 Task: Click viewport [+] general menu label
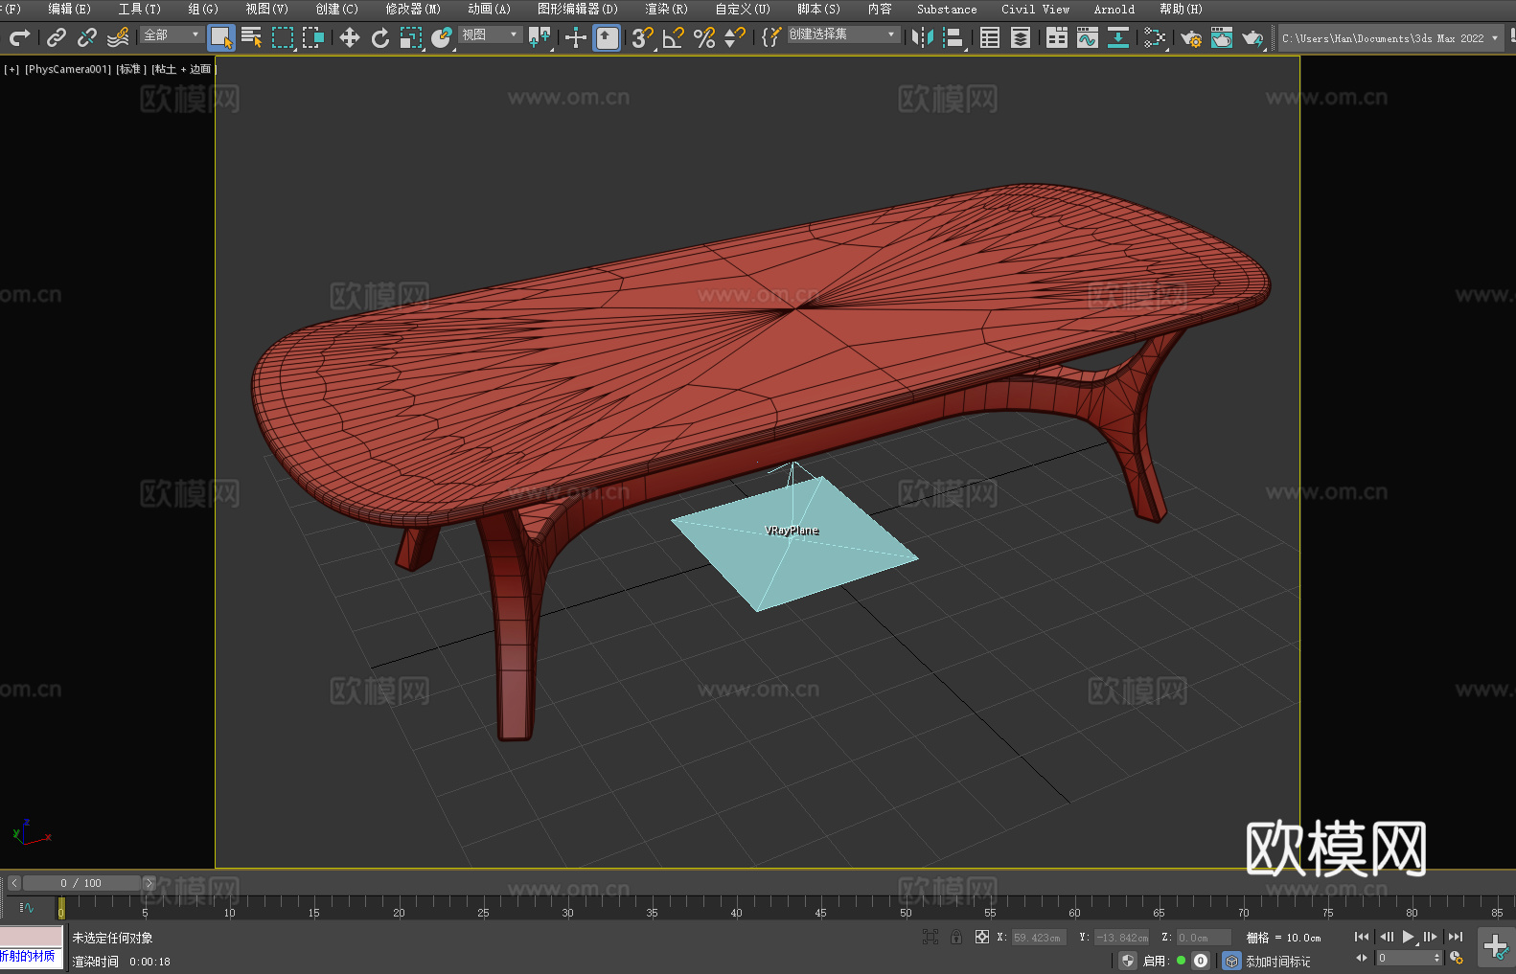coord(11,69)
